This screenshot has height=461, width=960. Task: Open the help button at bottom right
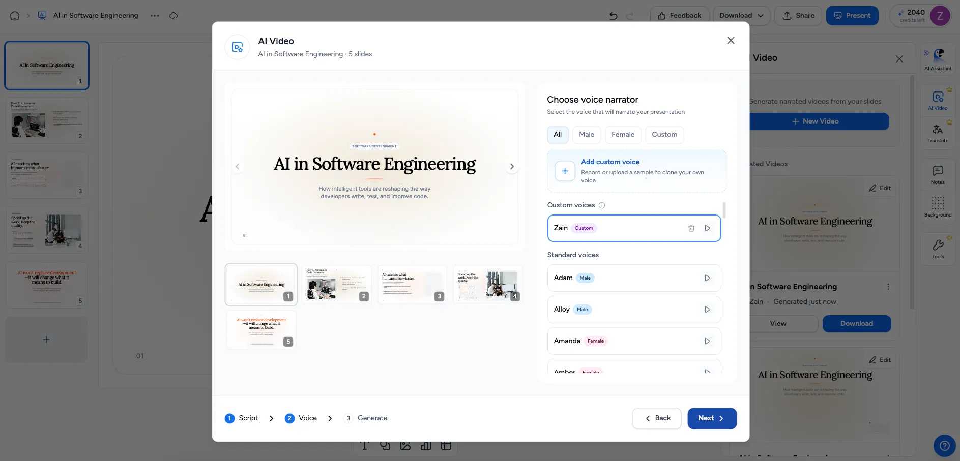point(944,446)
